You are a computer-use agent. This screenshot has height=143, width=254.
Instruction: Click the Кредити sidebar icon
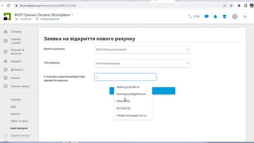click(6, 61)
